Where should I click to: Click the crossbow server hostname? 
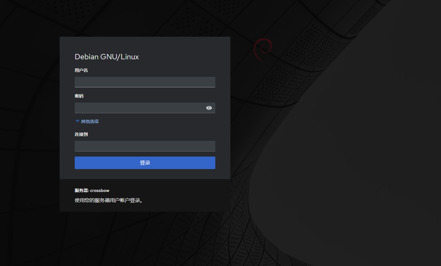[x=100, y=190]
